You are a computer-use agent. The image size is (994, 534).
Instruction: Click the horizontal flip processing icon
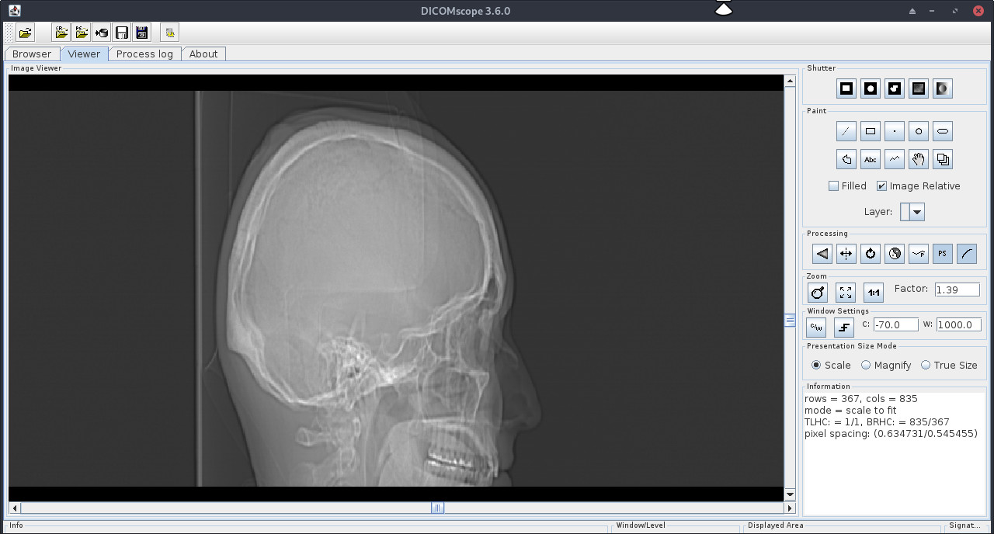(x=846, y=254)
